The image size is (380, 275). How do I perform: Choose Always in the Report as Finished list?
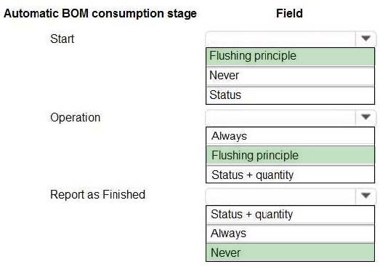click(x=290, y=234)
